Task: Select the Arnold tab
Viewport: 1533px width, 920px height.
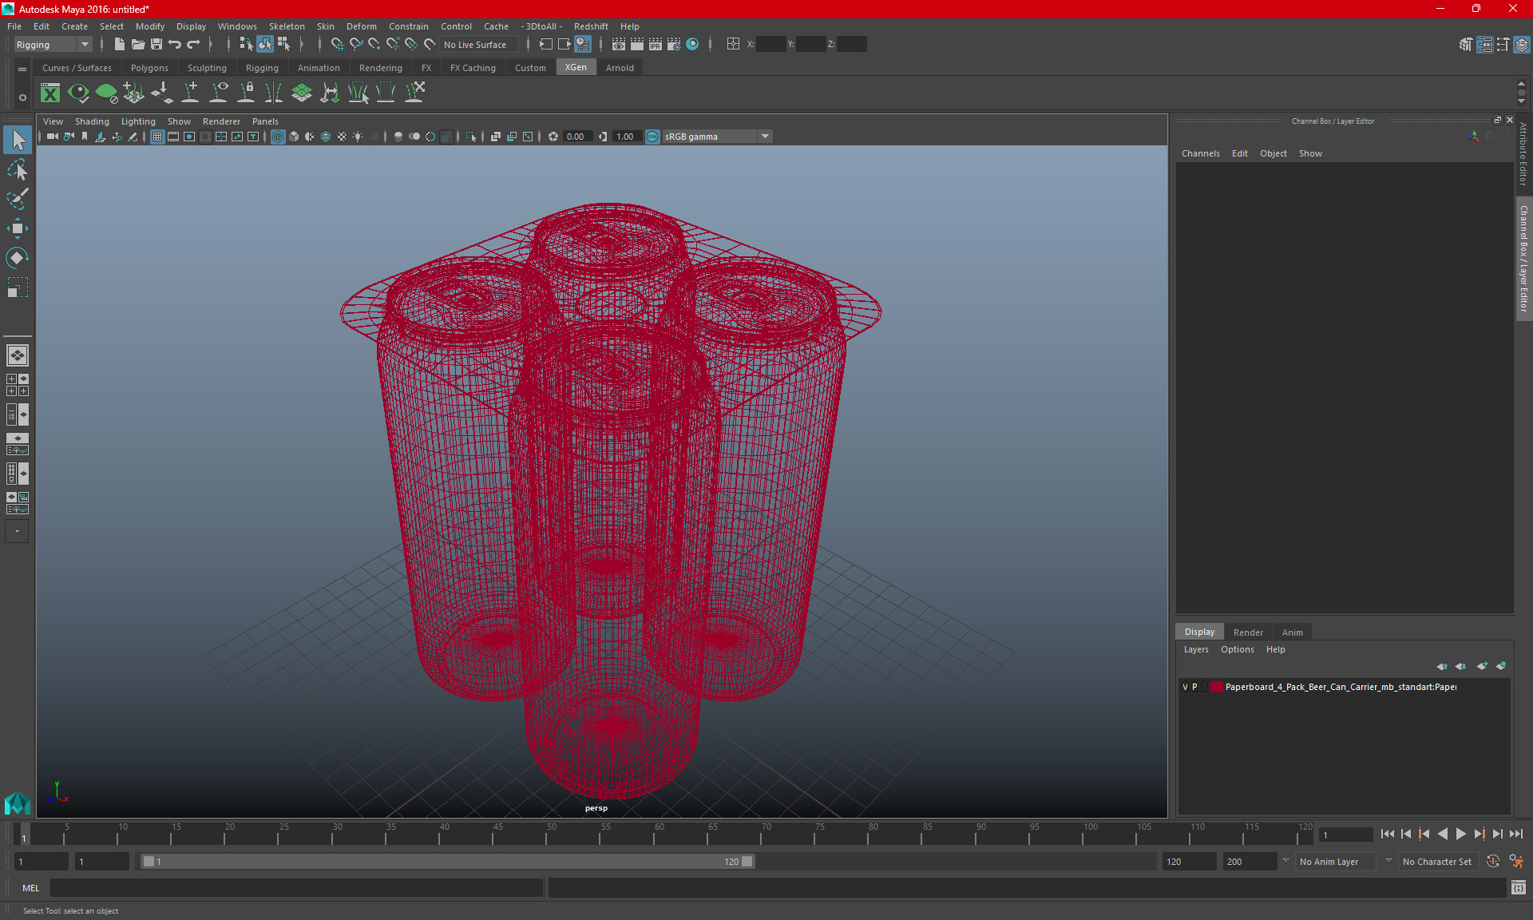Action: pos(619,68)
